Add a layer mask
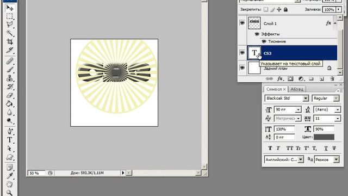The width and height of the screenshot is (348, 196). click(290, 78)
